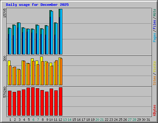Click green weekend day 14 label
158x123 pixels.
click(x=69, y=120)
